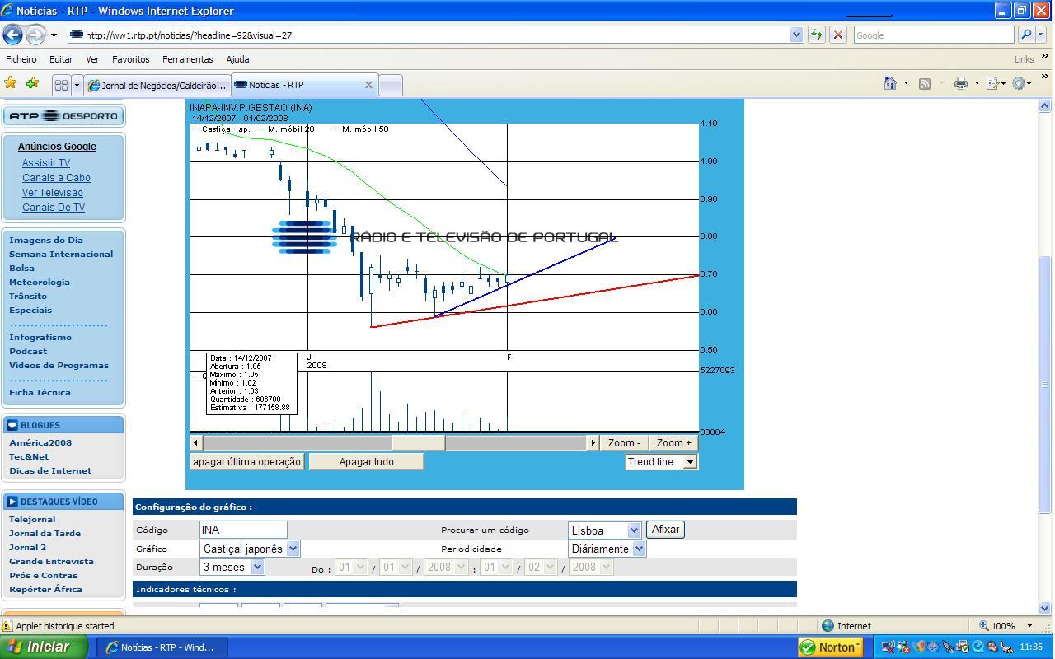Switch to the Jornal de Negócios tab
This screenshot has width=1055, height=659.
pyautogui.click(x=157, y=85)
